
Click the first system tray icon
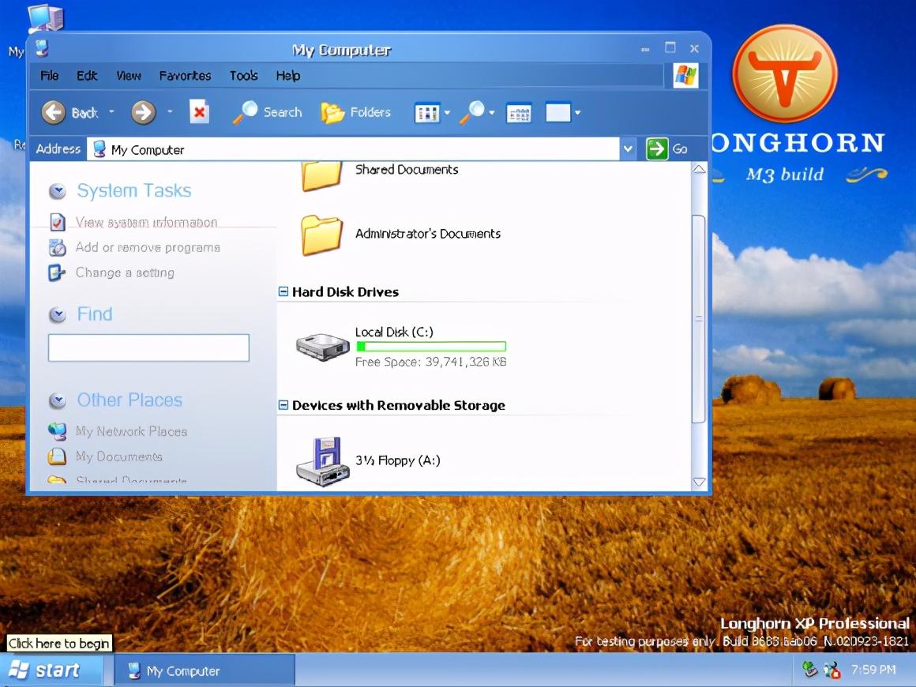[809, 670]
